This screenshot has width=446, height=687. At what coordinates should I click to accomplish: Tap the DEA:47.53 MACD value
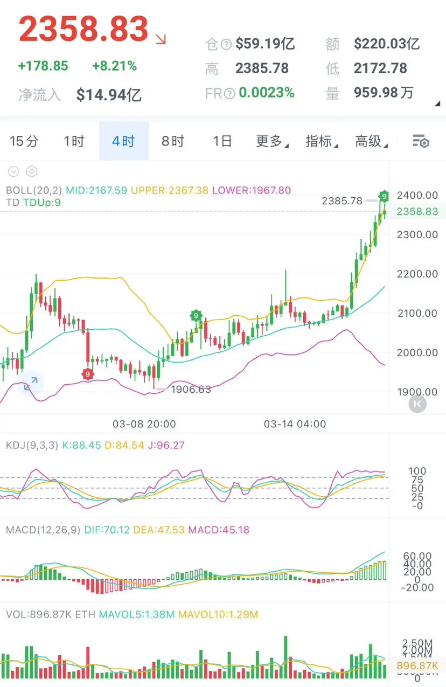[x=159, y=530]
